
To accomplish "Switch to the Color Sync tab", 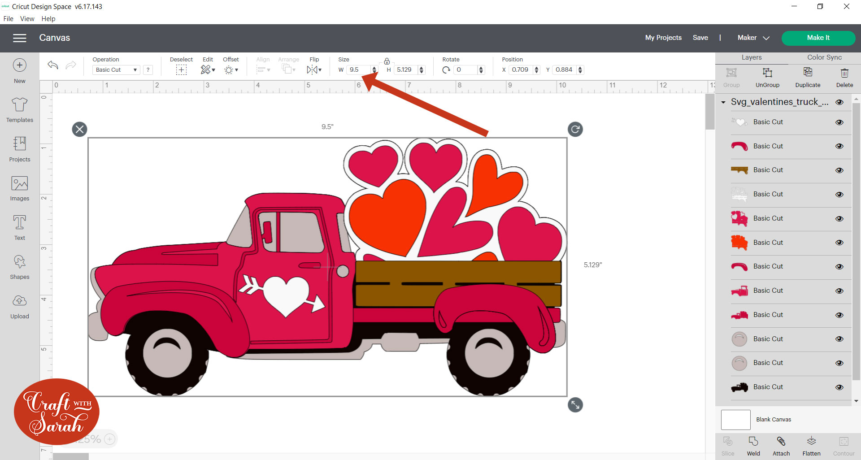I will pos(824,57).
